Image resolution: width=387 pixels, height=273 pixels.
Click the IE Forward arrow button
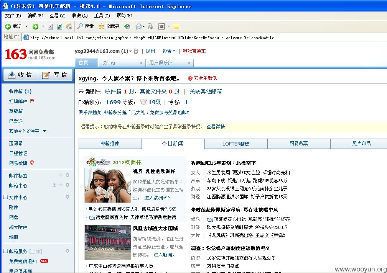click(36, 26)
